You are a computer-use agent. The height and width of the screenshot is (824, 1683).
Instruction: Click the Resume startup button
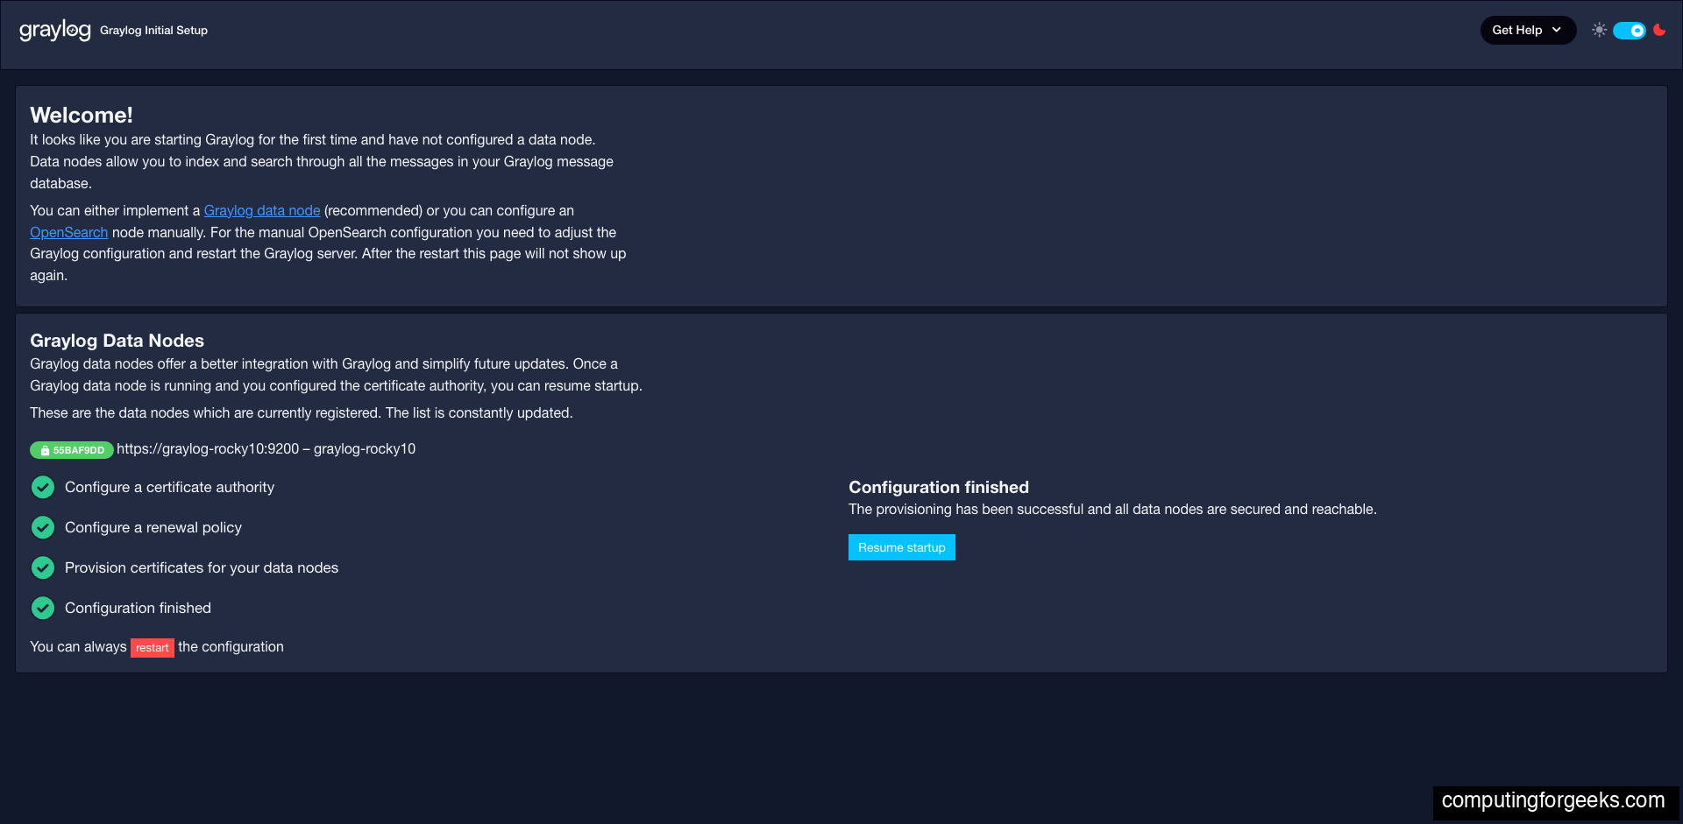pos(901,546)
